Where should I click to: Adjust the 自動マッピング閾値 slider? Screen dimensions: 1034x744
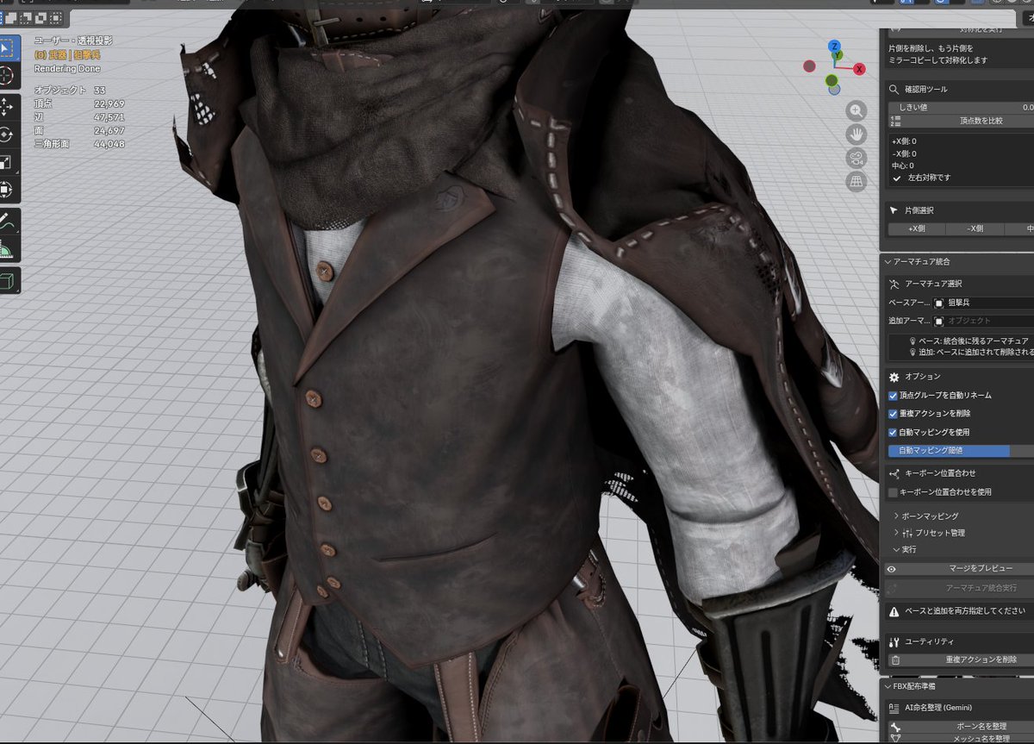(x=961, y=450)
